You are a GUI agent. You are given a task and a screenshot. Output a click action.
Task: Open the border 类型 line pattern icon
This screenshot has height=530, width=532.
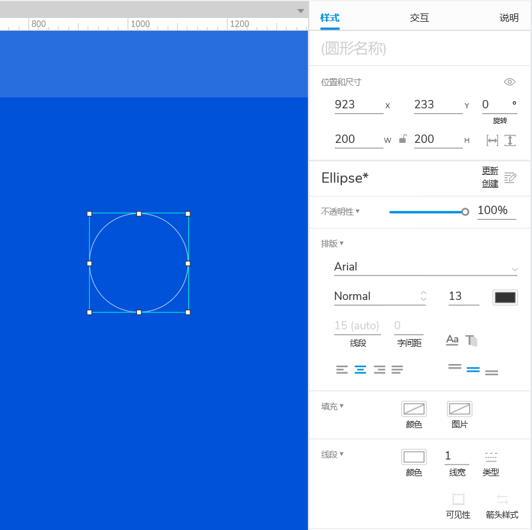click(x=491, y=456)
